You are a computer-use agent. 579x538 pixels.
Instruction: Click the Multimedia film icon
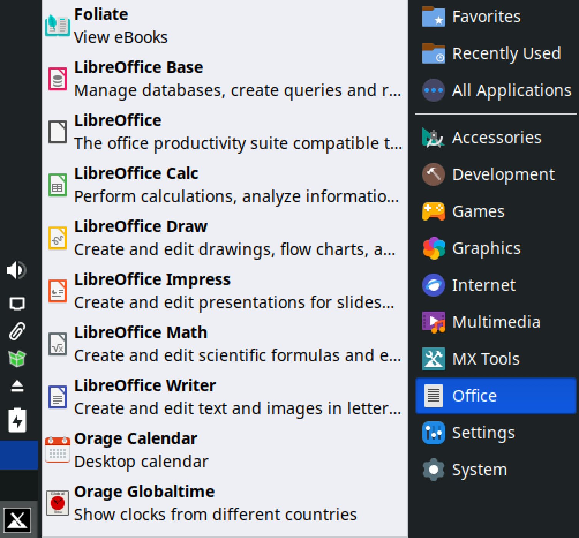point(433,322)
